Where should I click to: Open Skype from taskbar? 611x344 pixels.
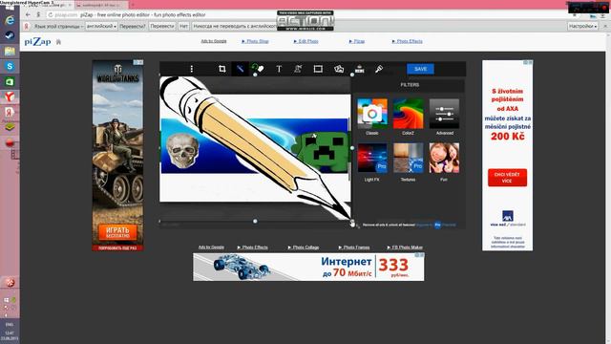coord(10,66)
